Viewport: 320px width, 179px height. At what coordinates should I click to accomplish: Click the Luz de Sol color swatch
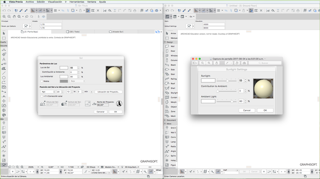(64, 68)
